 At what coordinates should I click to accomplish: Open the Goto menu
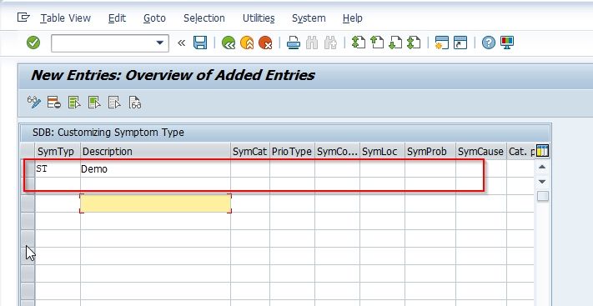[154, 18]
